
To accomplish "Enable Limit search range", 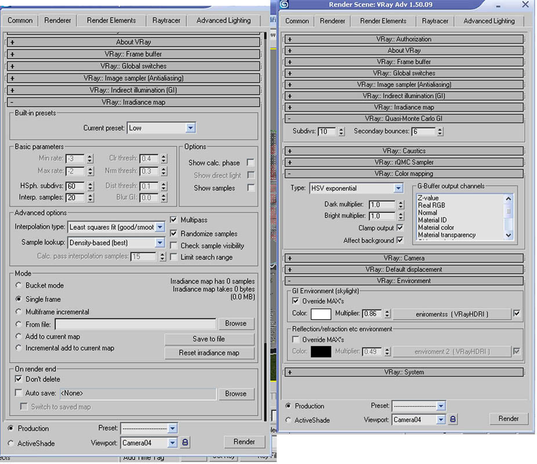I will (x=173, y=257).
